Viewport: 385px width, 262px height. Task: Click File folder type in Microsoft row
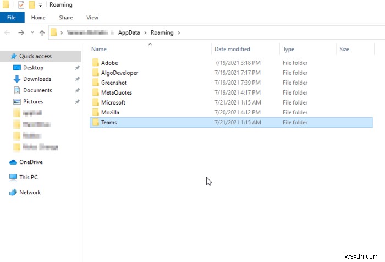[295, 102]
